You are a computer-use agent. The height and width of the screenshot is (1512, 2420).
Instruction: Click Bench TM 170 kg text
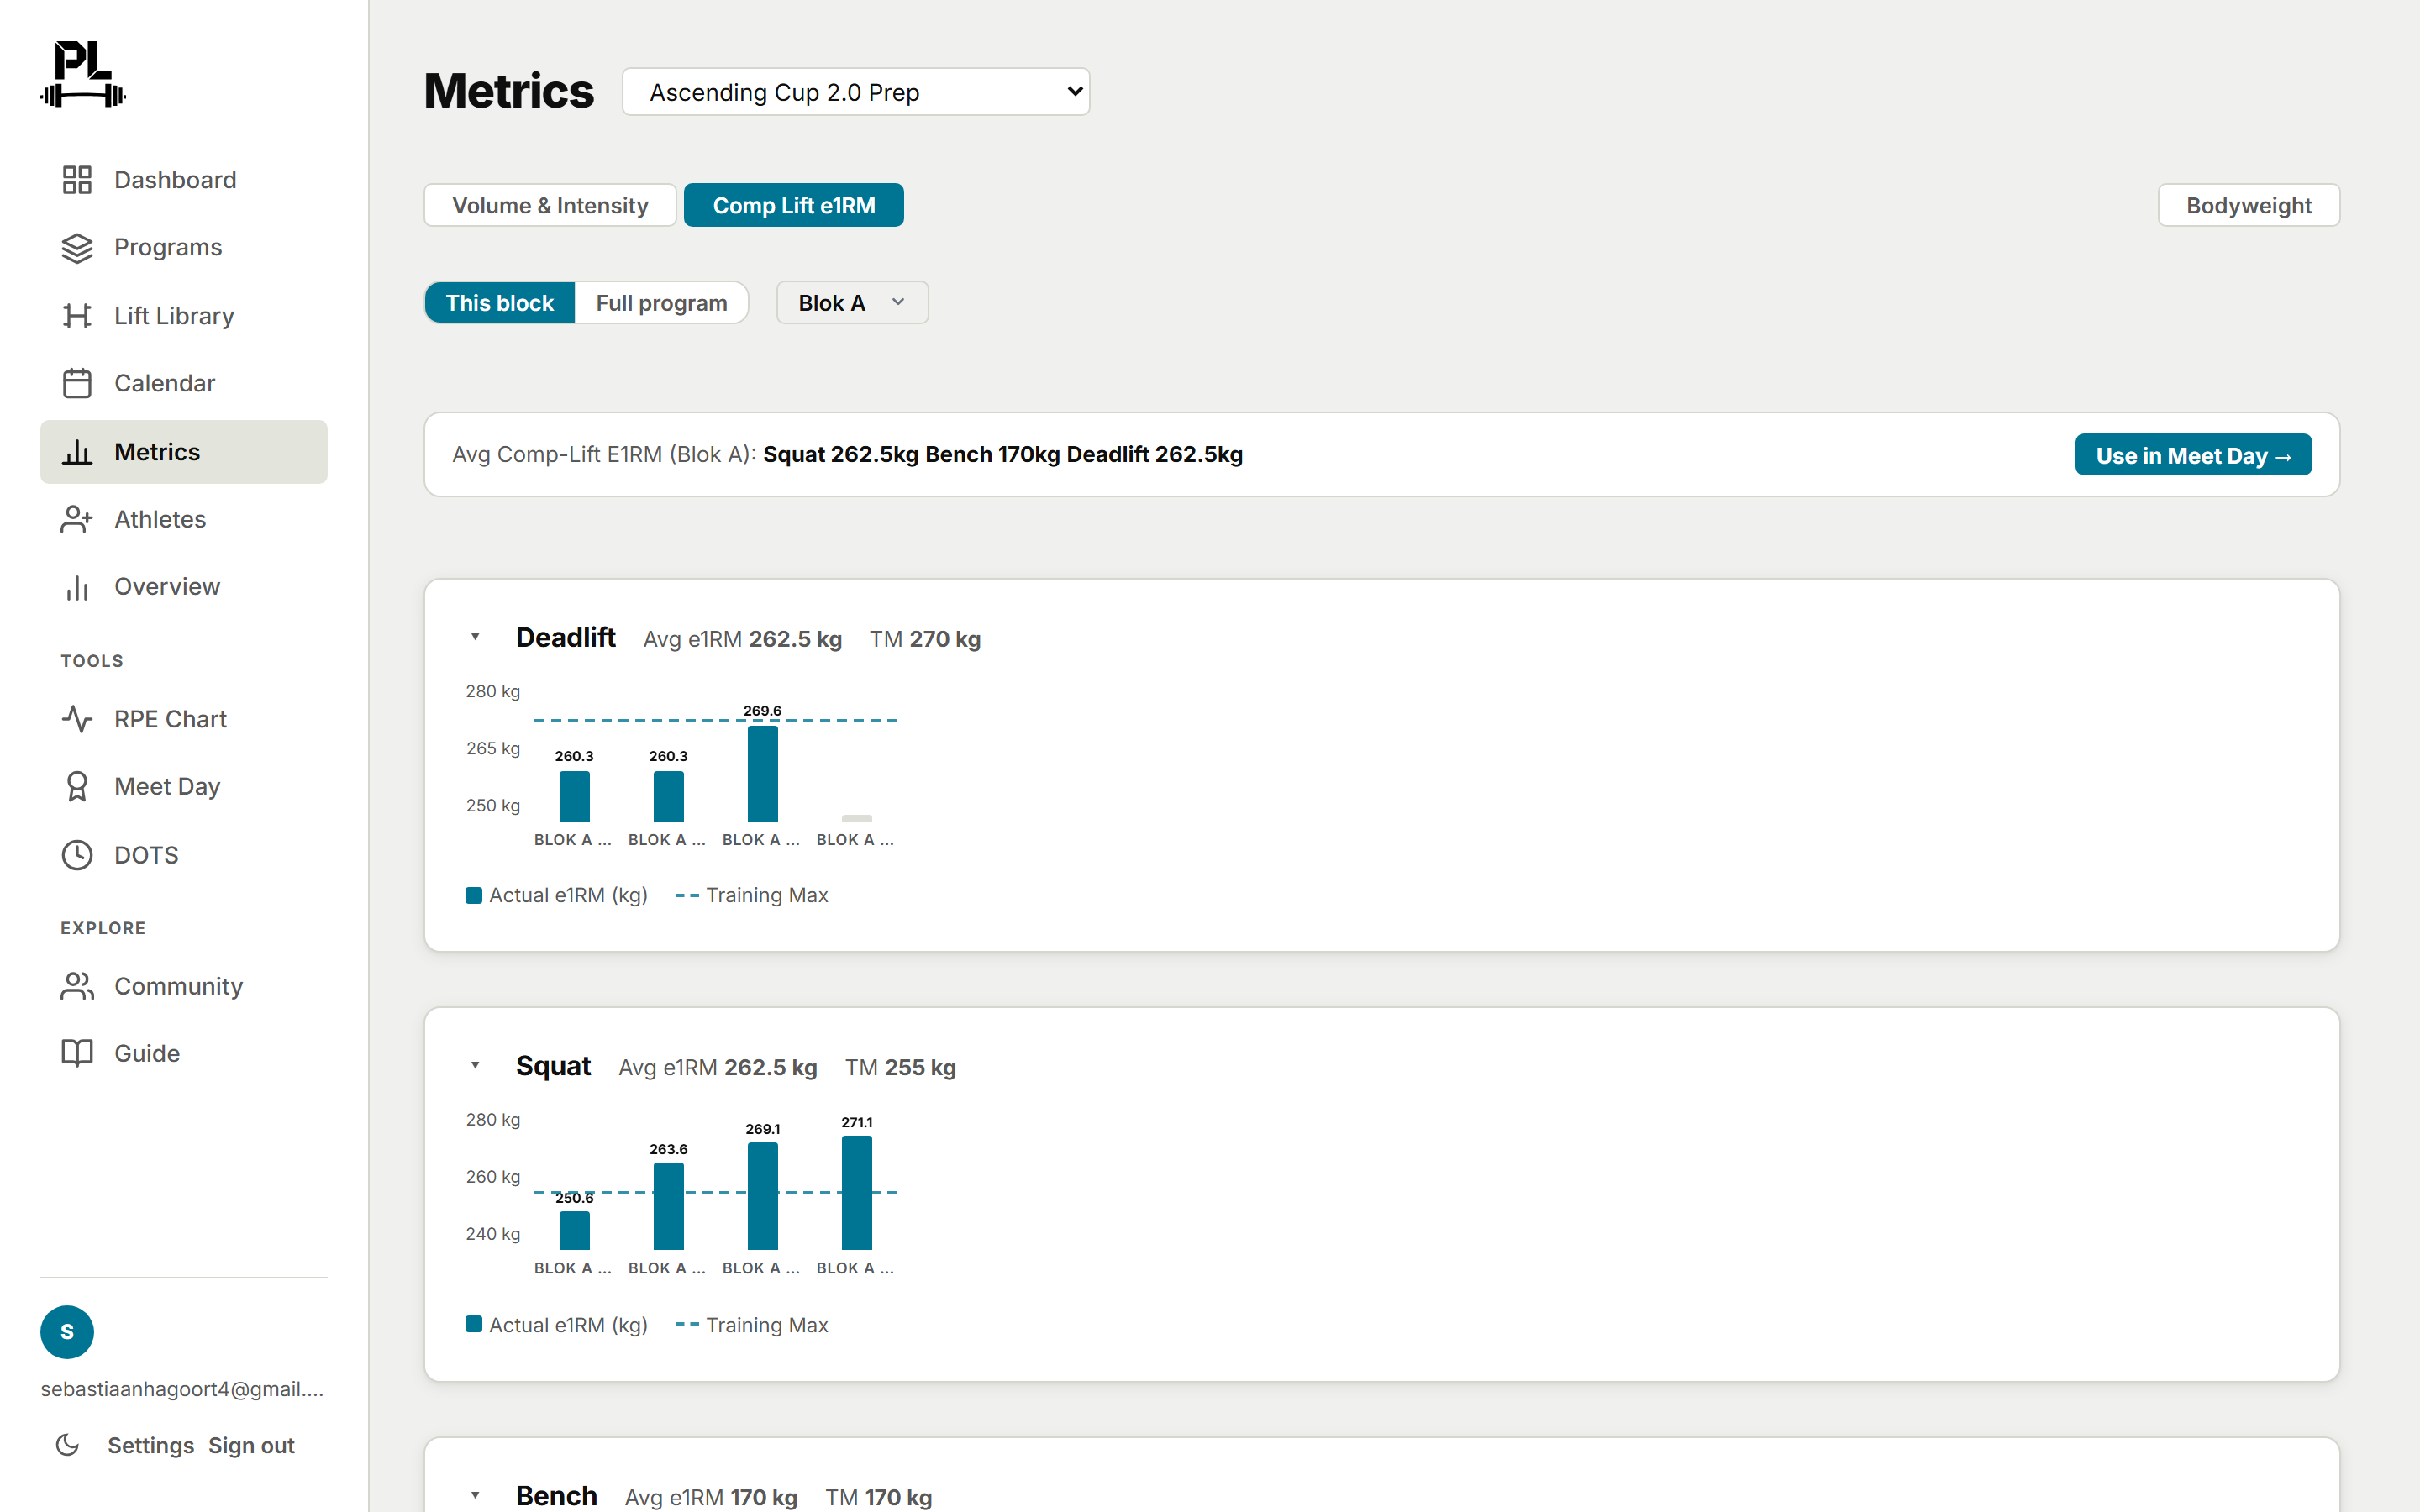[x=879, y=1498]
